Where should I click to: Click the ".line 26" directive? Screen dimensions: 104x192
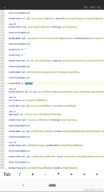12,97
